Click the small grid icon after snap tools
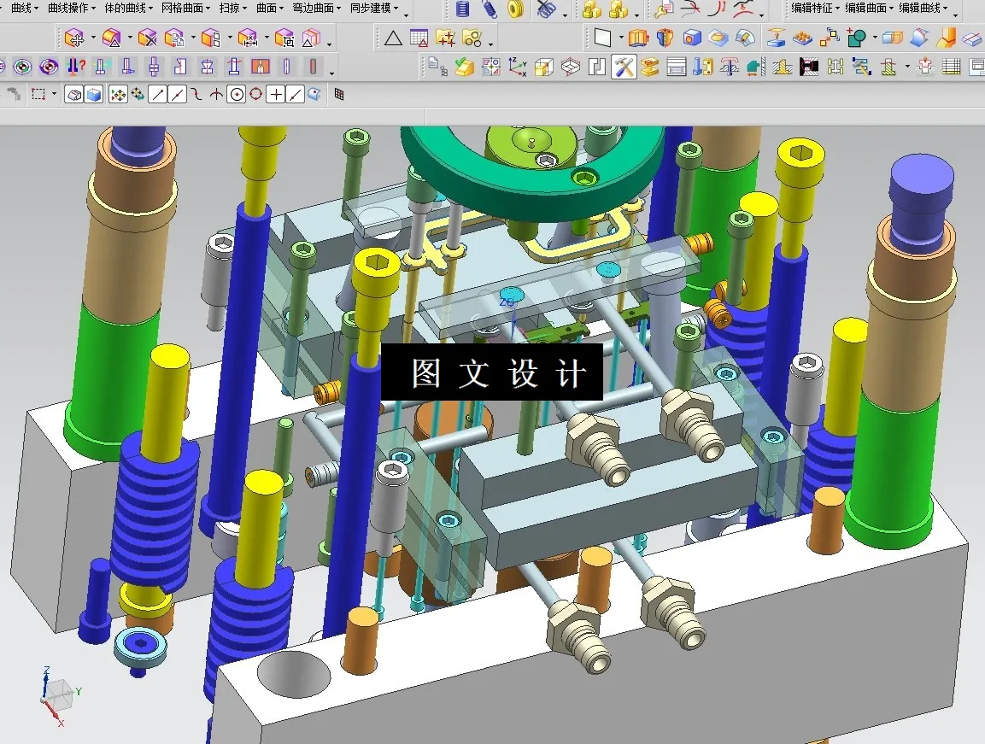Screen dimensions: 985x744 pyautogui.click(x=339, y=94)
